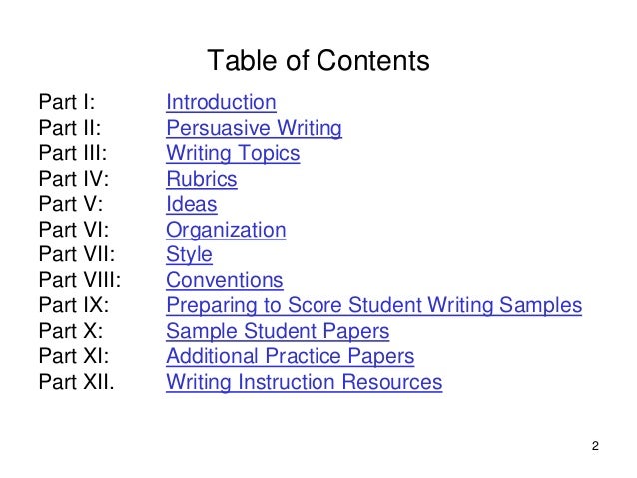Screen dimensions: 637x478
Task: Open Preparing to Score Student Writing Samples
Action: click(373, 305)
